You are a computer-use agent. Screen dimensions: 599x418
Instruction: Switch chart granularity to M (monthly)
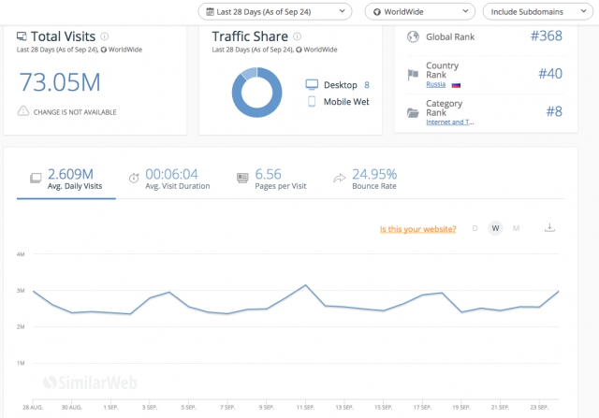pos(516,228)
